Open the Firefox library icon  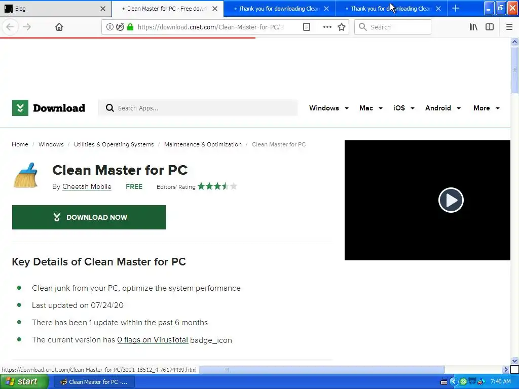click(473, 27)
